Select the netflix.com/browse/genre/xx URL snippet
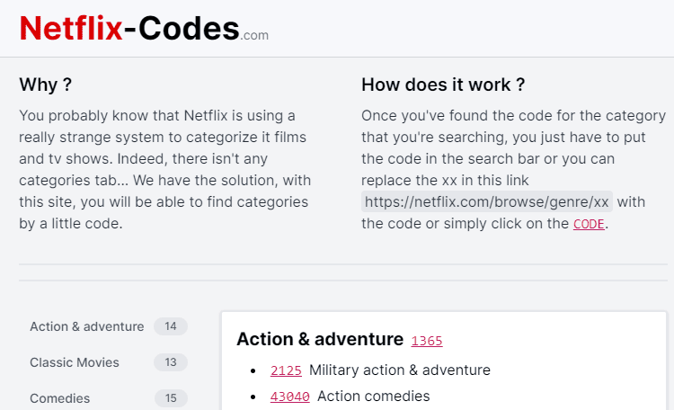The image size is (674, 410). 486,201
